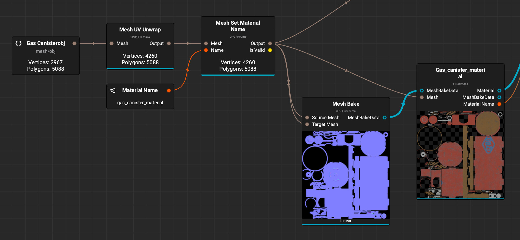The width and height of the screenshot is (520, 240).
Task: Click the Output port on Mesh Set Material Name
Action: (x=270, y=43)
